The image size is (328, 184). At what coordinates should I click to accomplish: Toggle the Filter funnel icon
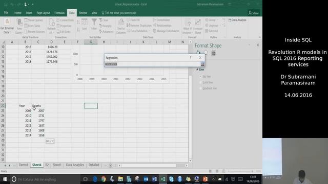click(x=94, y=24)
